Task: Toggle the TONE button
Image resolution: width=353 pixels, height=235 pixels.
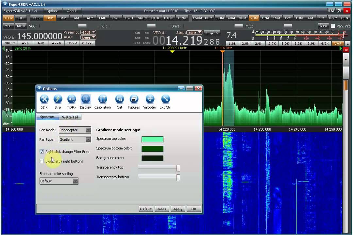Action: tap(21, 18)
